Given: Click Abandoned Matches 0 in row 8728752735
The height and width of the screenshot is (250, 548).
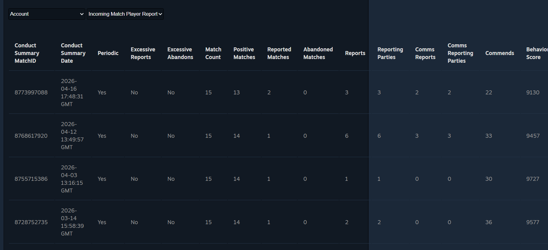Looking at the screenshot, I should click(x=305, y=222).
